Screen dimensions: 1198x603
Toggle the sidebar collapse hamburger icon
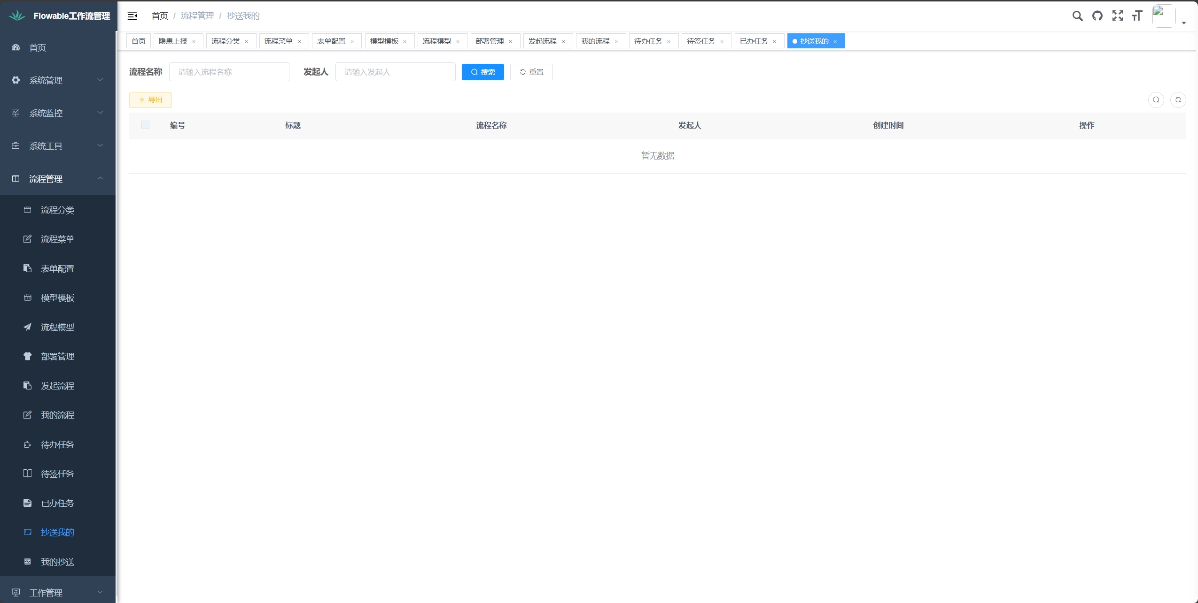[x=132, y=16]
